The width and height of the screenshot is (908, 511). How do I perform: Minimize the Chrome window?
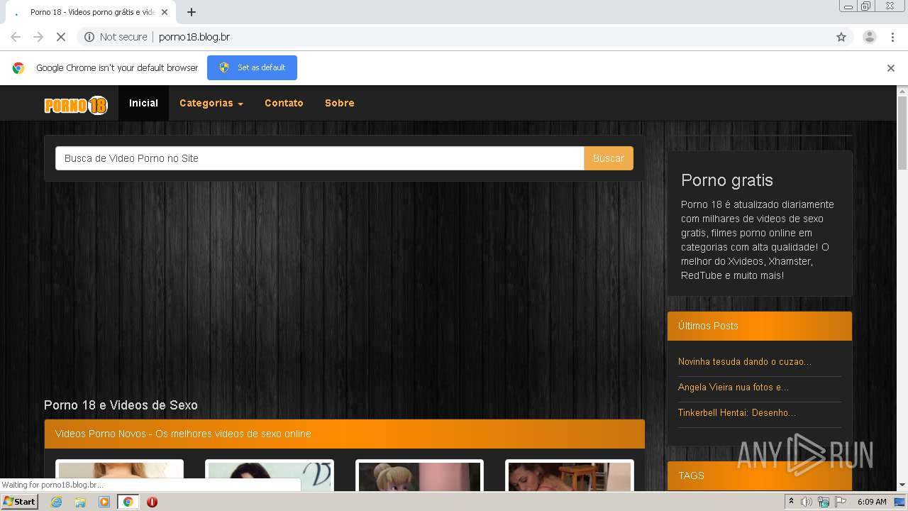pos(848,6)
